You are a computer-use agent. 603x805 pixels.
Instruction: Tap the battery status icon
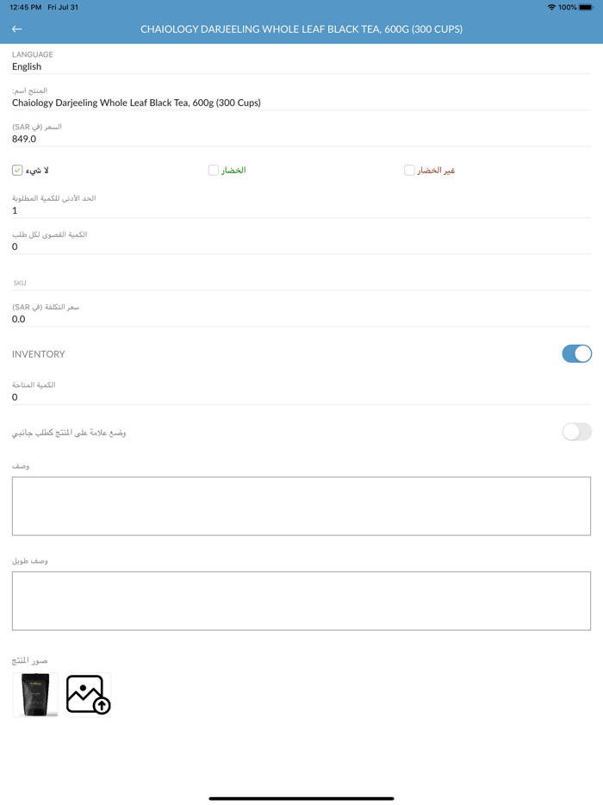[x=586, y=7]
